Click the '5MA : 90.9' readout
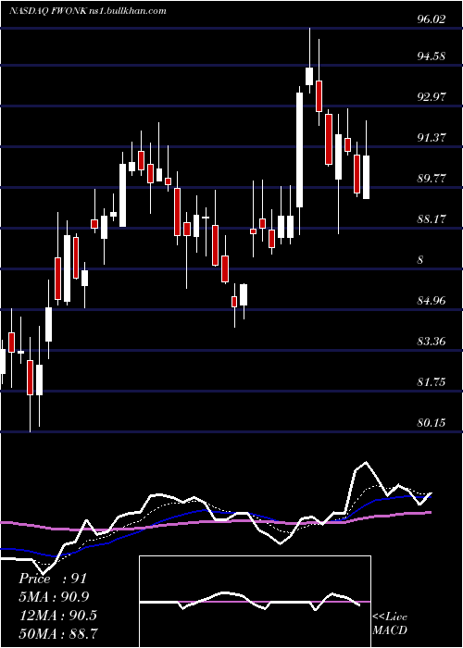The image size is (463, 648). pyautogui.click(x=54, y=596)
